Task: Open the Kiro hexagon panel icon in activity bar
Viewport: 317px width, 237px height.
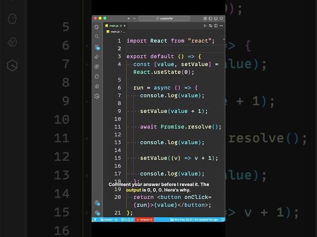Action: pos(97,96)
